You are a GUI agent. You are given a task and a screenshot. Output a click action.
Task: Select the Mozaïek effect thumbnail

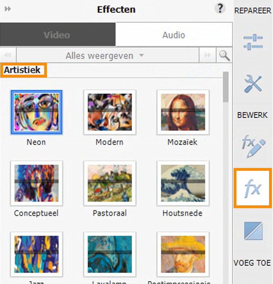click(x=183, y=112)
